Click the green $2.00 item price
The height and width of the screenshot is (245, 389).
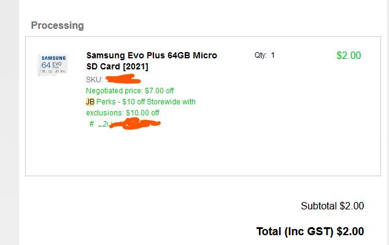[349, 55]
